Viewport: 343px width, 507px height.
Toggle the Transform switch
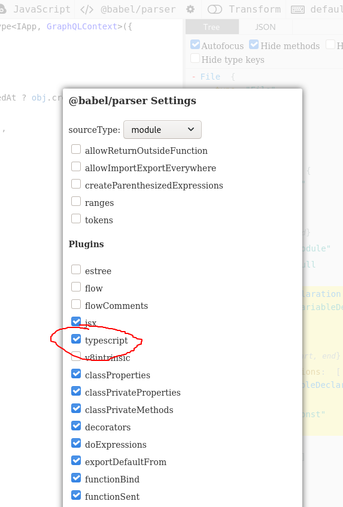[215, 10]
